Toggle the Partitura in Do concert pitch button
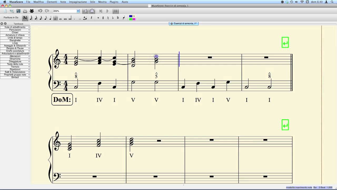 (x=11, y=18)
